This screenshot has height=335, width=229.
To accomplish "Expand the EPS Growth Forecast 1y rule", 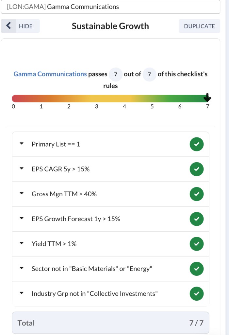I will point(22,219).
